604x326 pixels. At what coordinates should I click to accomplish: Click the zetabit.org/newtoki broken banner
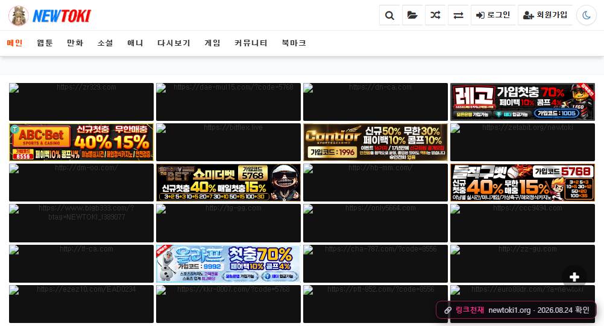pyautogui.click(x=523, y=142)
